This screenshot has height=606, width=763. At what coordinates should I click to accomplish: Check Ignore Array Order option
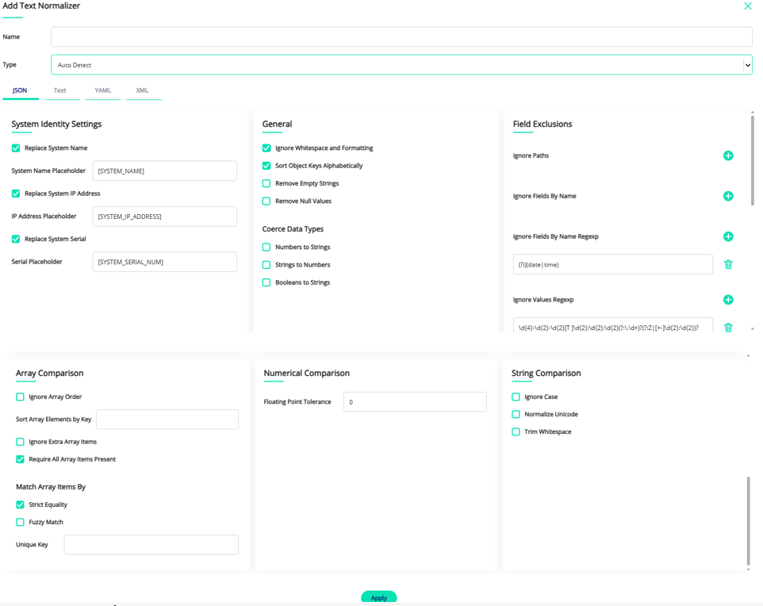[20, 397]
